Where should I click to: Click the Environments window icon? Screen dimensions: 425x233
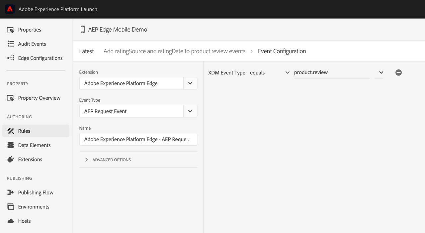point(11,207)
